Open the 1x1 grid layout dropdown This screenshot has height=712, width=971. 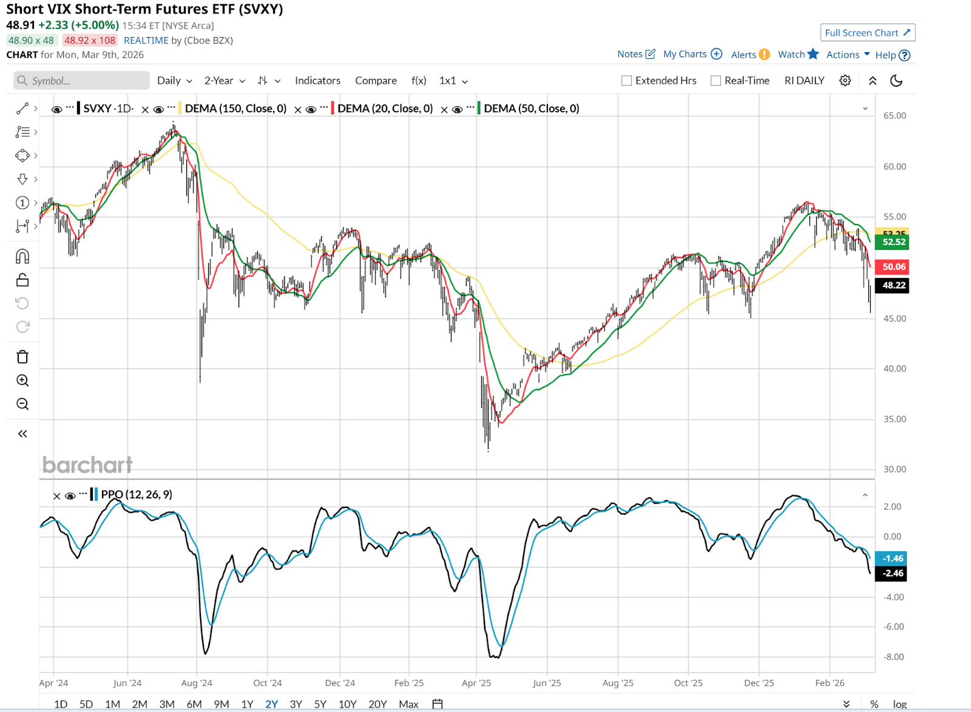point(453,81)
